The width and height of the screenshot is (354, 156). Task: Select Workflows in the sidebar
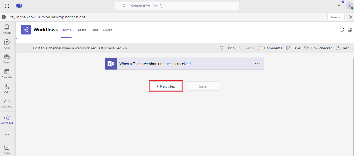[7, 119]
